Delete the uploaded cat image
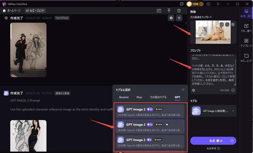The height and width of the screenshot is (153, 253). pos(233,24)
